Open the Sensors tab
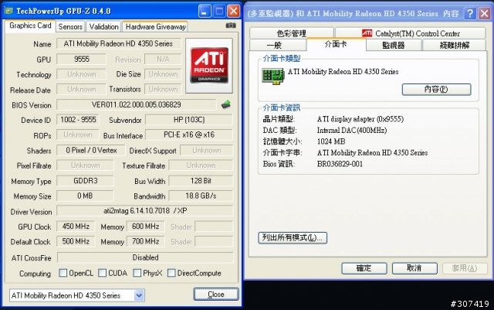Viewport: 494px width, 310px height. click(70, 27)
